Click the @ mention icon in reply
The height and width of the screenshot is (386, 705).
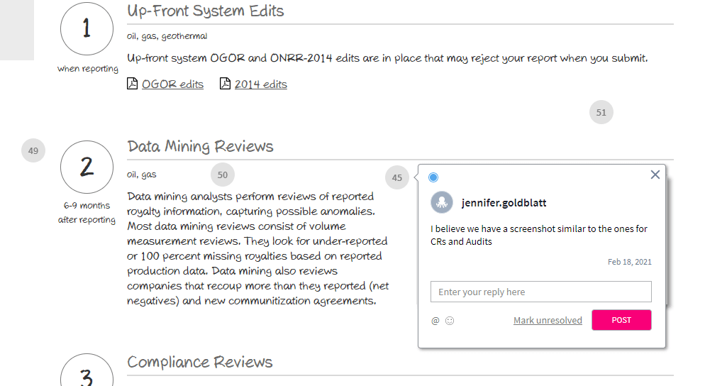click(x=435, y=321)
